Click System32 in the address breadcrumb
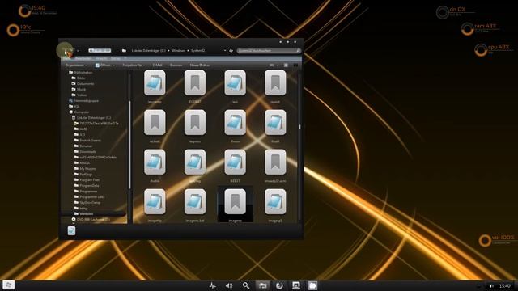Image resolution: width=518 pixels, height=291 pixels. point(197,50)
